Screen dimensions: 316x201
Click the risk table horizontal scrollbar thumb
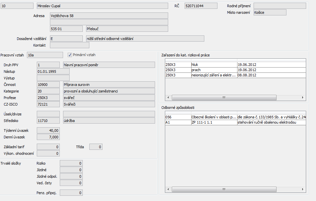(x=224, y=98)
